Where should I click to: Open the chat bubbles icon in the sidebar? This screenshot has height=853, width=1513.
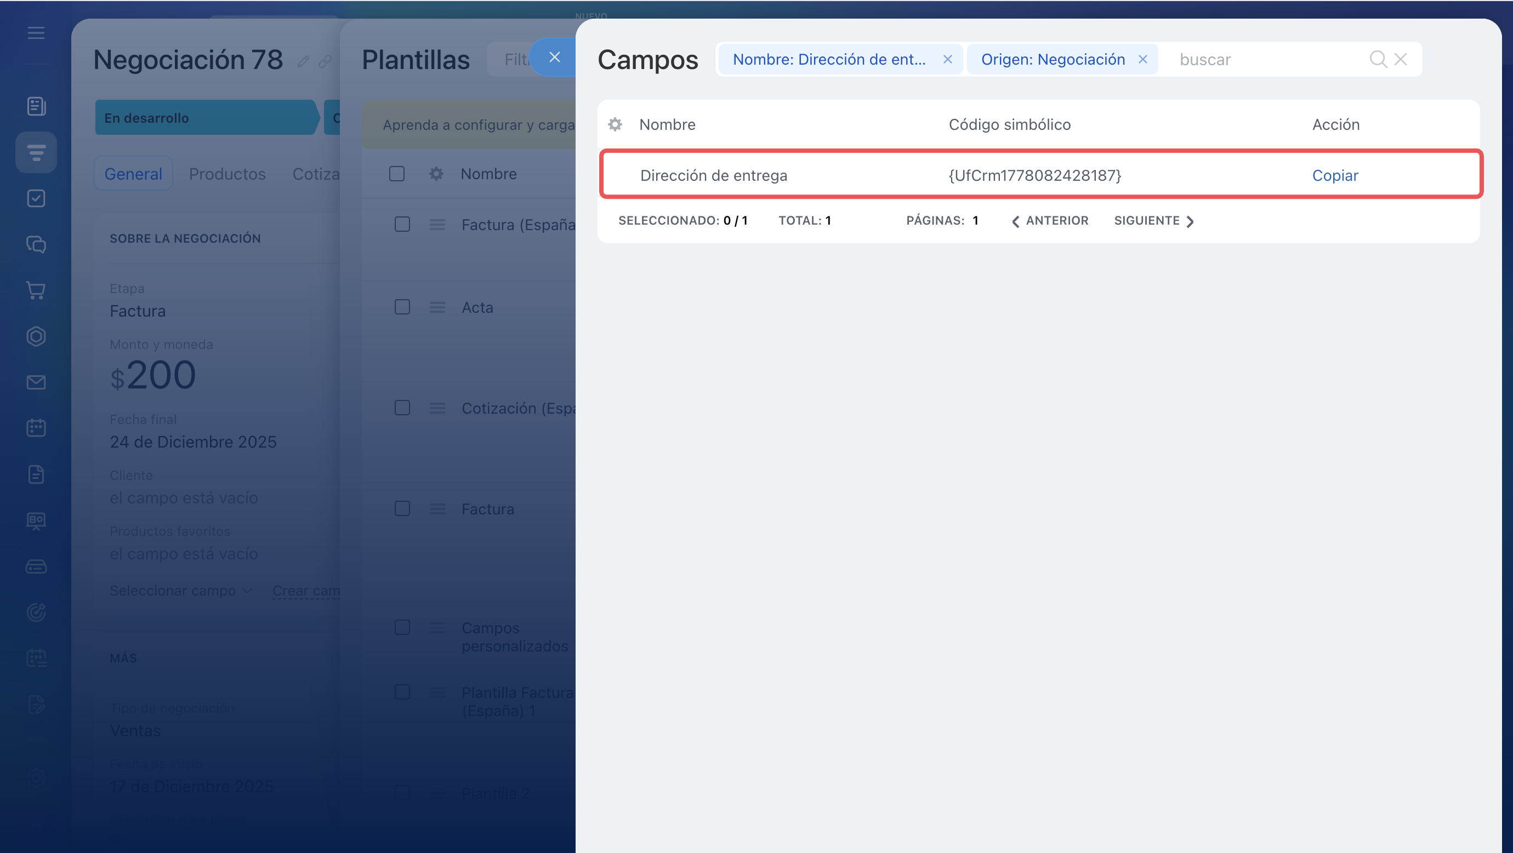36,244
